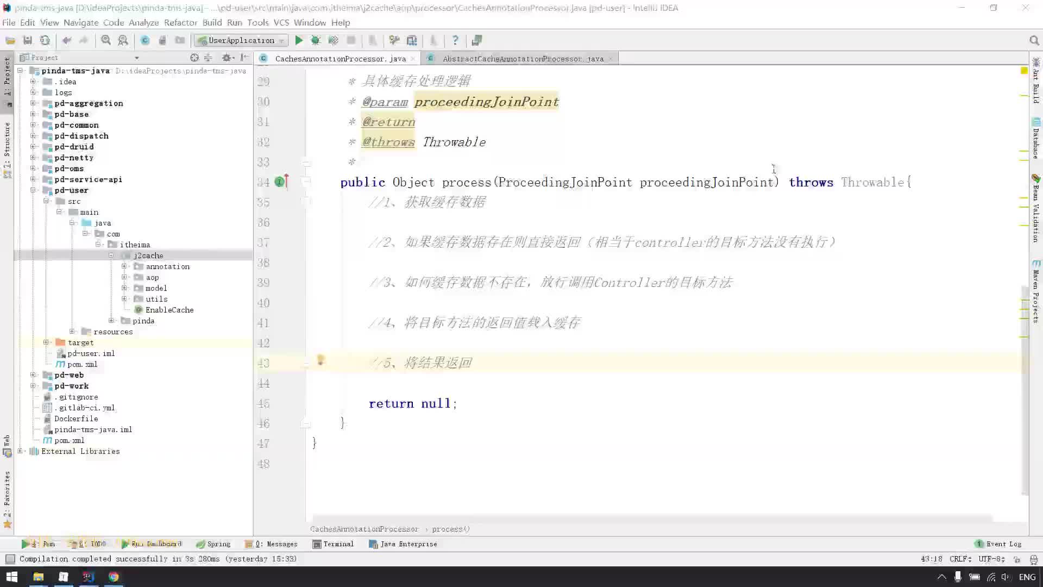
Task: Expand the annotation package
Action: [124, 266]
